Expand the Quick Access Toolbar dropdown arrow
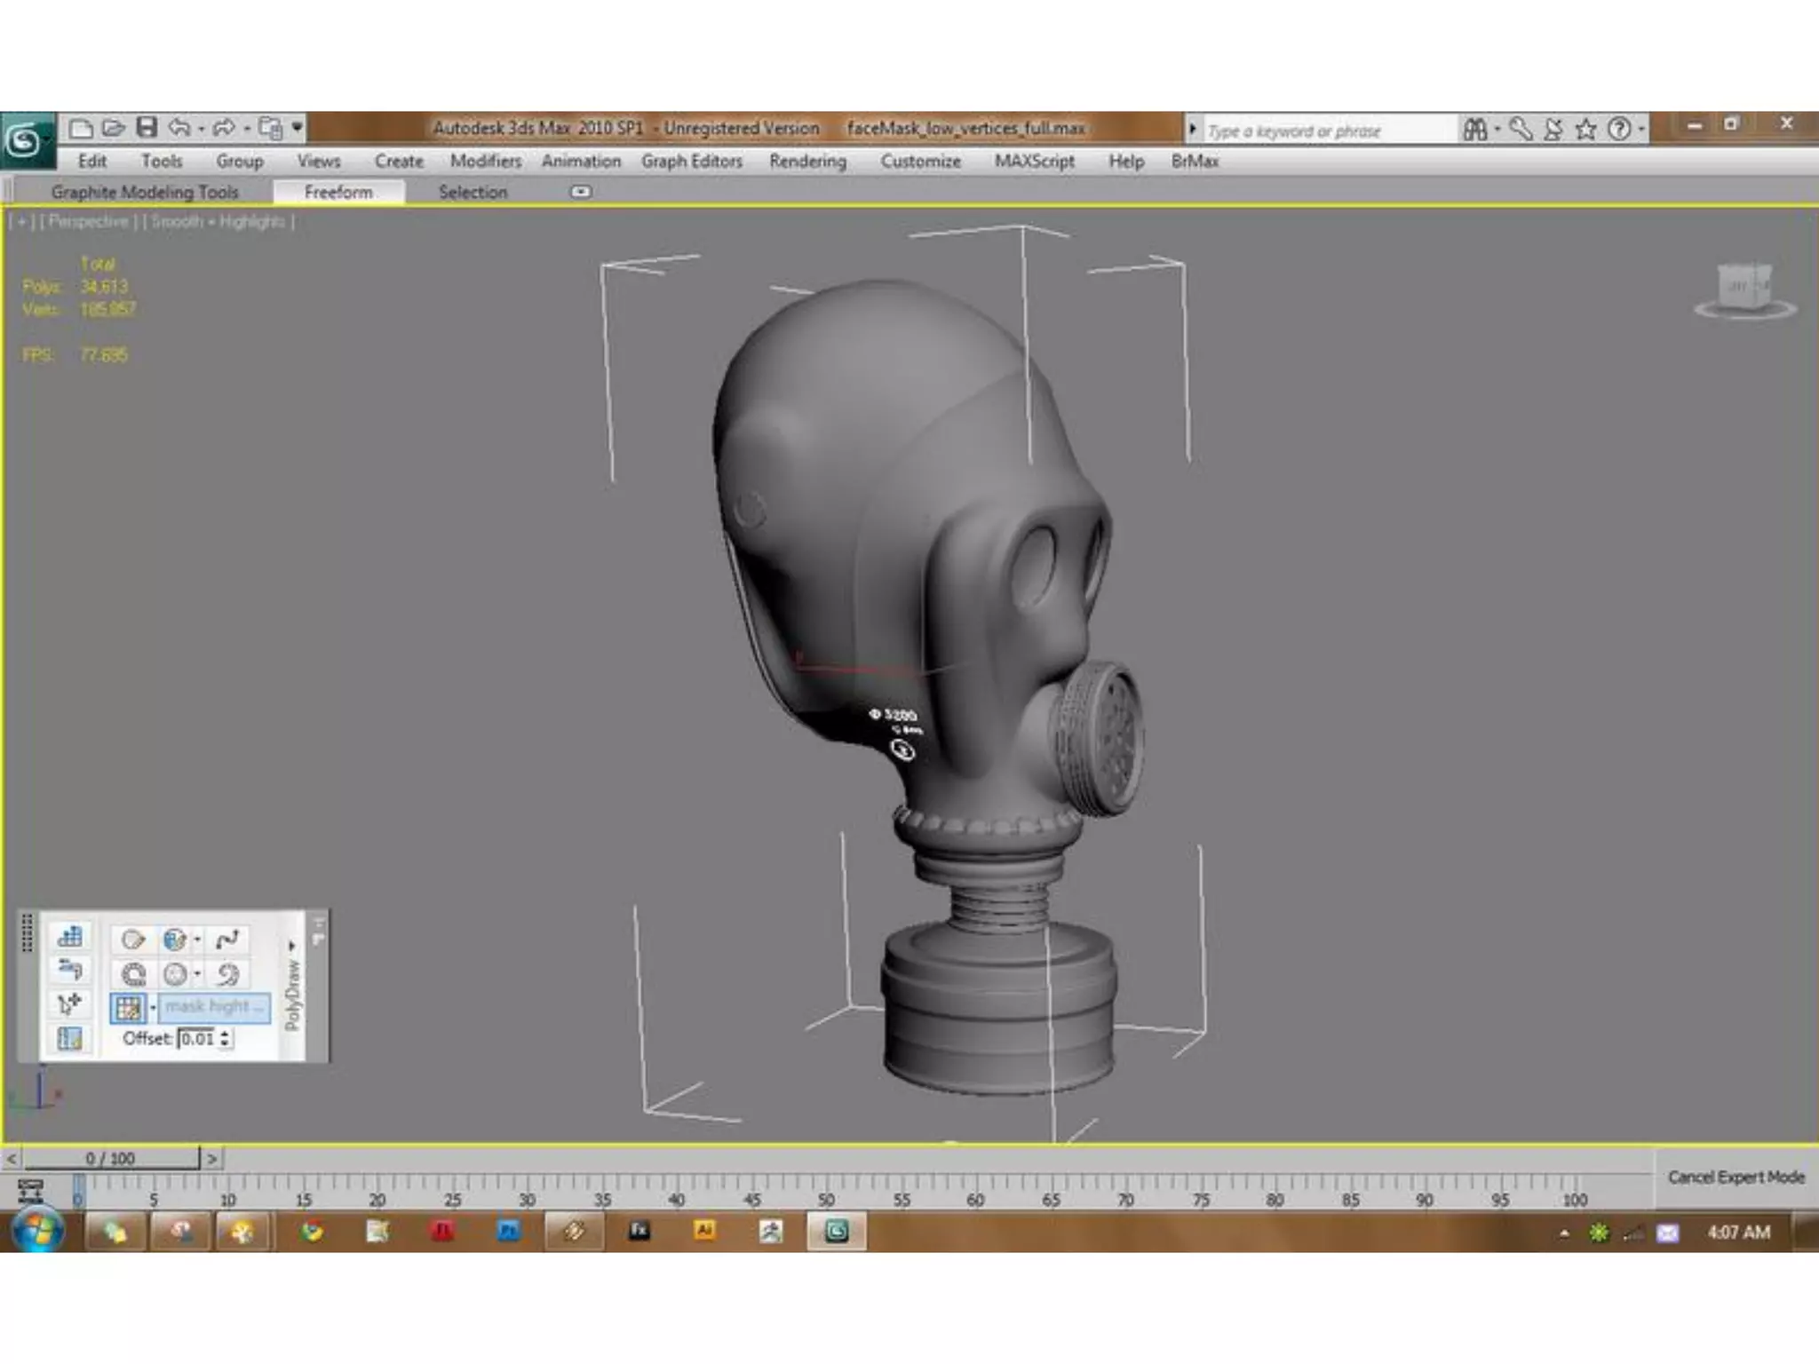The width and height of the screenshot is (1819, 1364). 298,128
